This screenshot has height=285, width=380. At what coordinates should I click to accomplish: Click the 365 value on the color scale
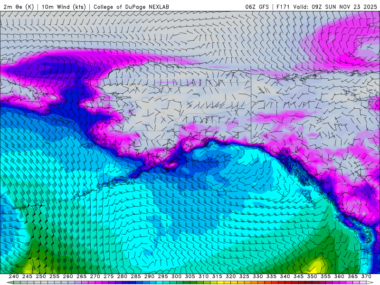click(x=353, y=276)
